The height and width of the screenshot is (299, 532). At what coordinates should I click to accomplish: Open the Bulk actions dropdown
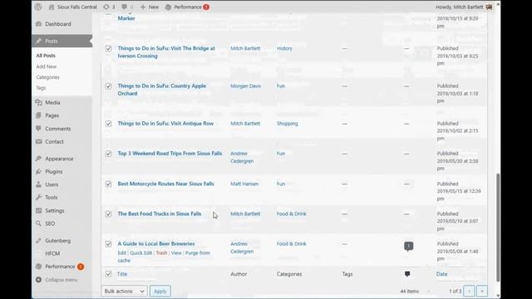point(124,292)
